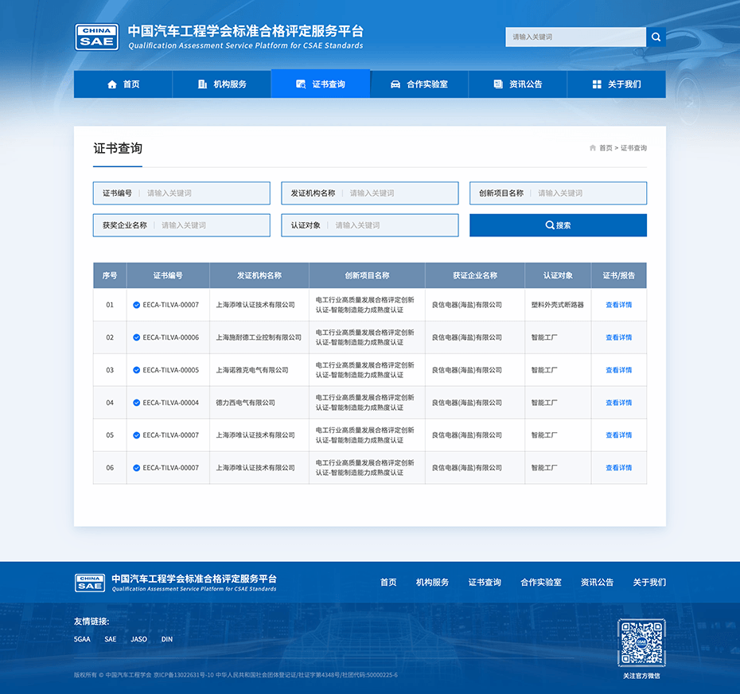740x694 pixels.
Task: Click the home icon in navigation bar
Action: pyautogui.click(x=112, y=84)
